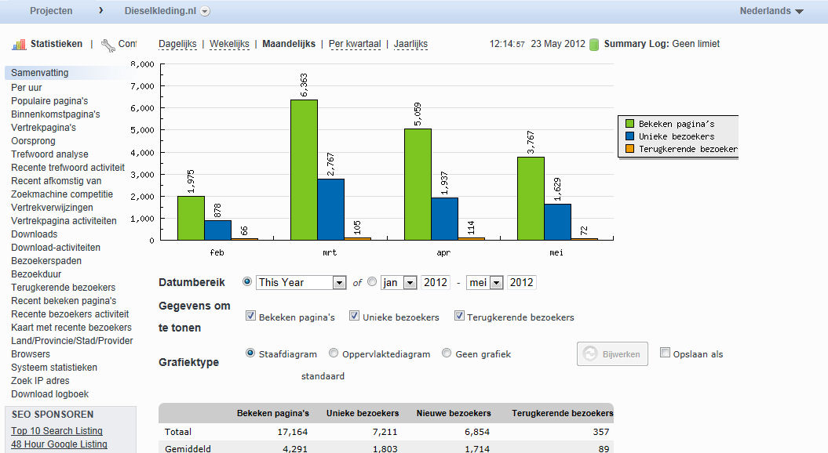This screenshot has width=828, height=453.
Task: Open Binnenkomstpagina's report
Action: click(56, 114)
